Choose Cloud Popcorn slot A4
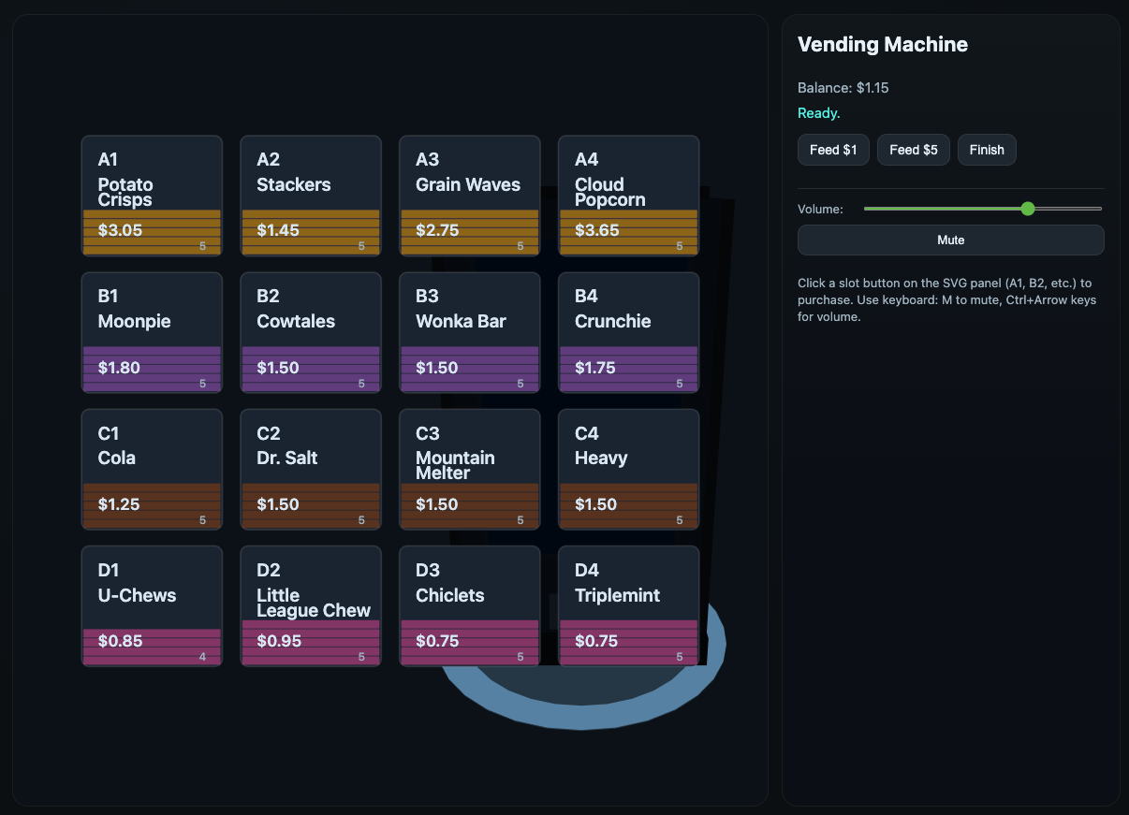The height and width of the screenshot is (815, 1129). click(628, 195)
